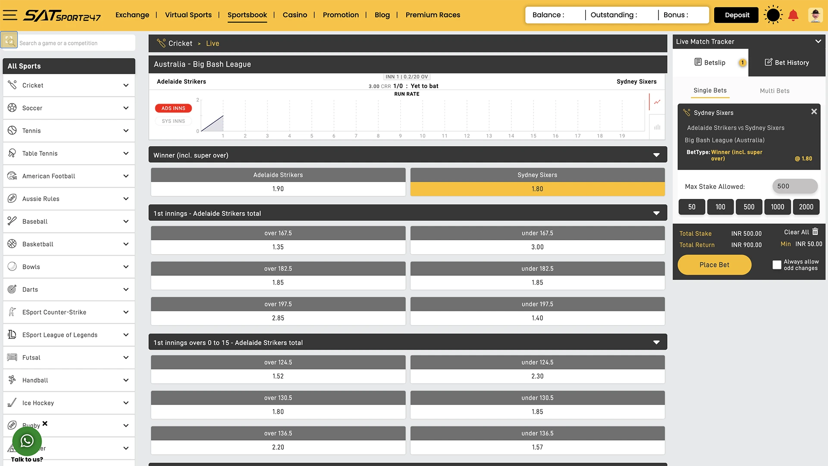Switch to Bet History tab
The width and height of the screenshot is (828, 466).
click(787, 63)
